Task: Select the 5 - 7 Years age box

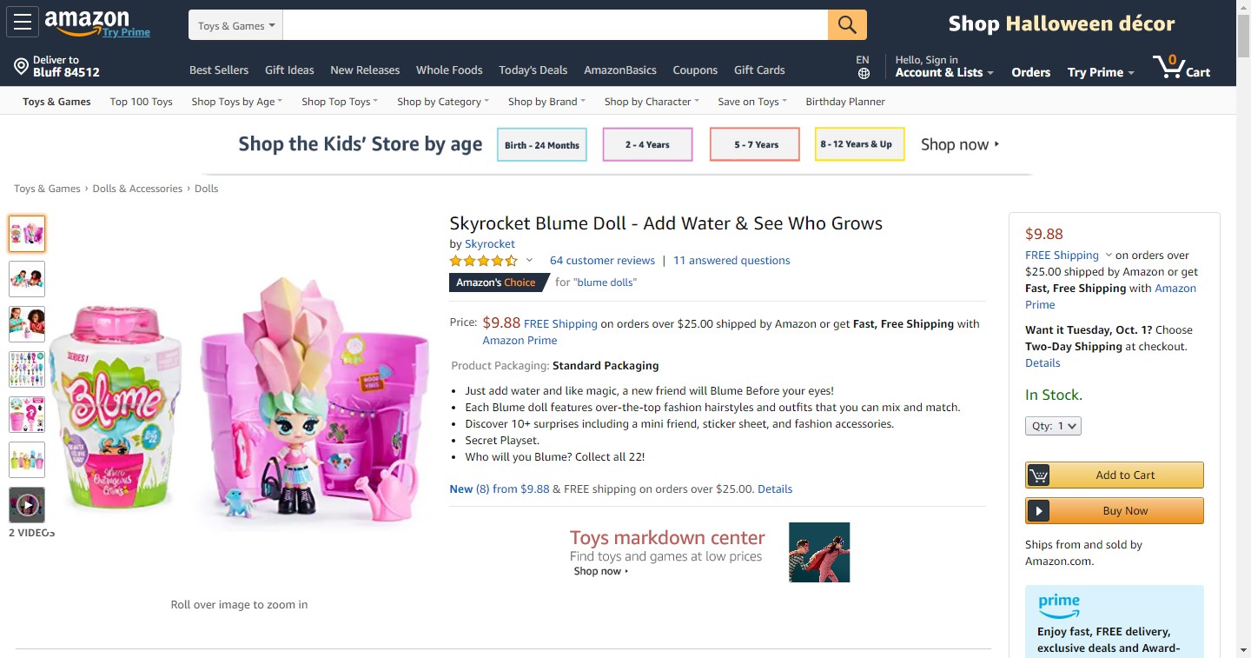Action: point(754,144)
